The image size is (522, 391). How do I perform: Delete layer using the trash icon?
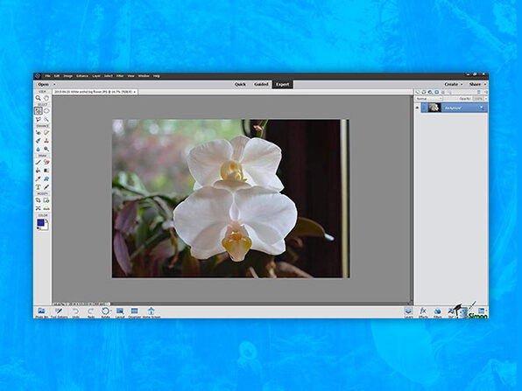[479, 92]
